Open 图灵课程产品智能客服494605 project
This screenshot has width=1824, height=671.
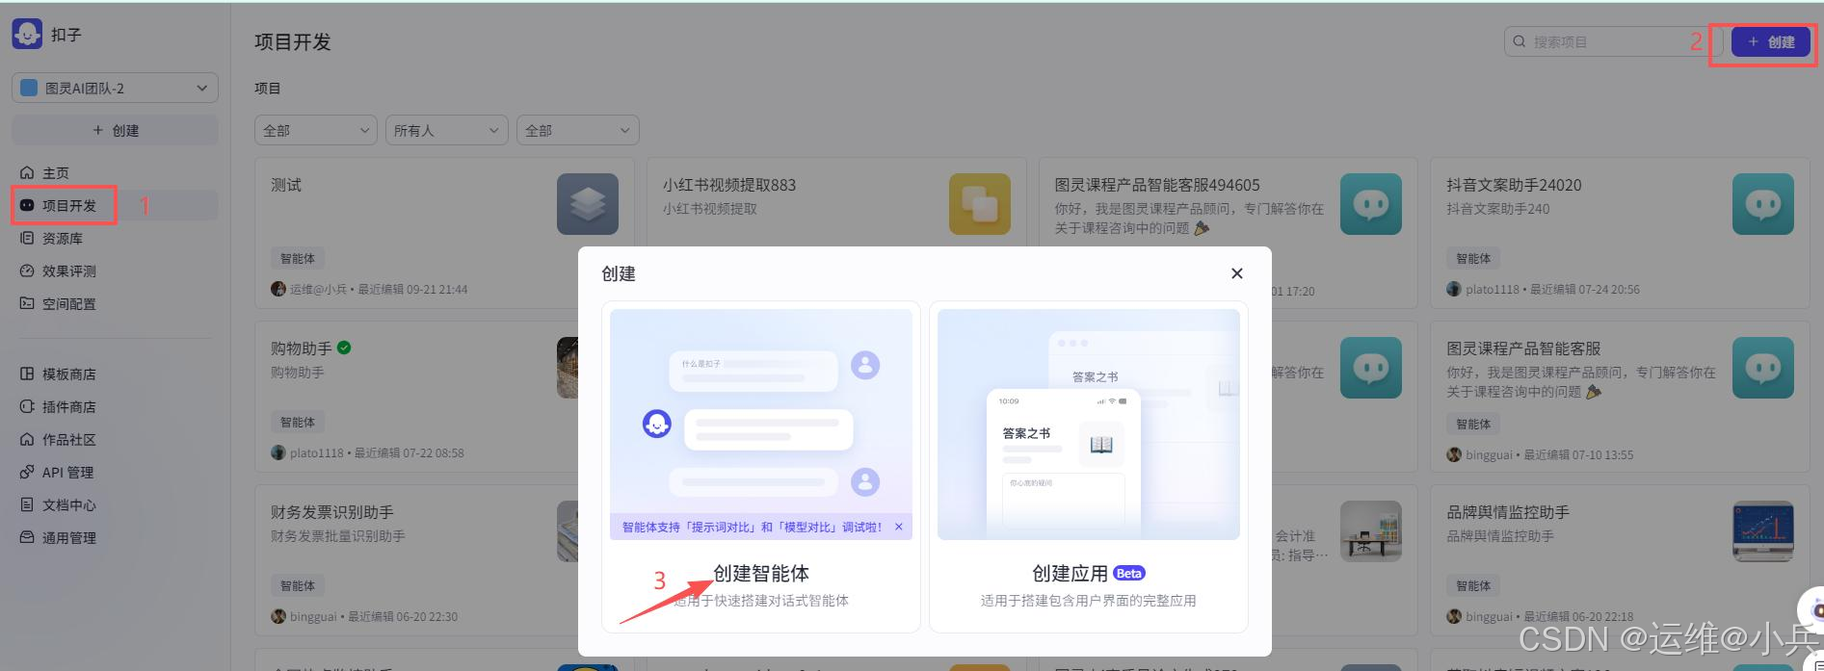coord(1229,202)
